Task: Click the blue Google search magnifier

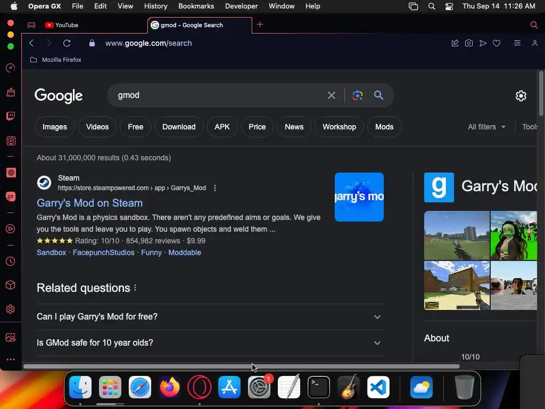Action: [378, 95]
